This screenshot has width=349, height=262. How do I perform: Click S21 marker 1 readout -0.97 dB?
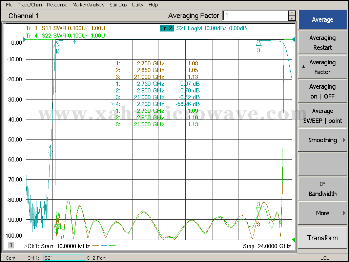point(189,84)
